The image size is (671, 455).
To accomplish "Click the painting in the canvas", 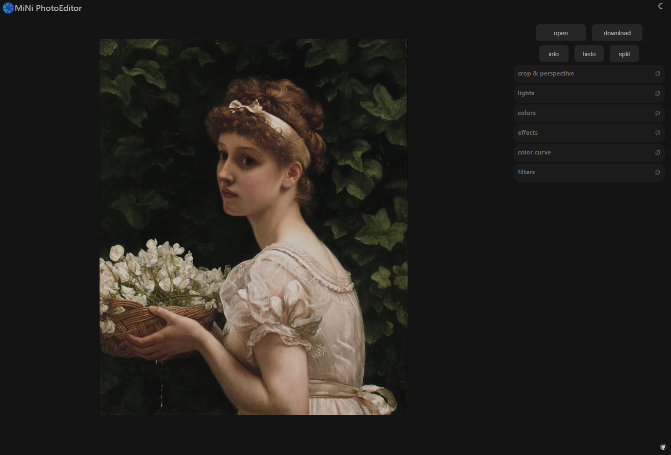I will click(x=253, y=227).
